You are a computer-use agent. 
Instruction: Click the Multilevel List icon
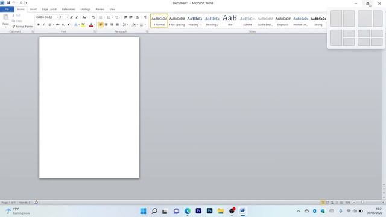pos(116,17)
